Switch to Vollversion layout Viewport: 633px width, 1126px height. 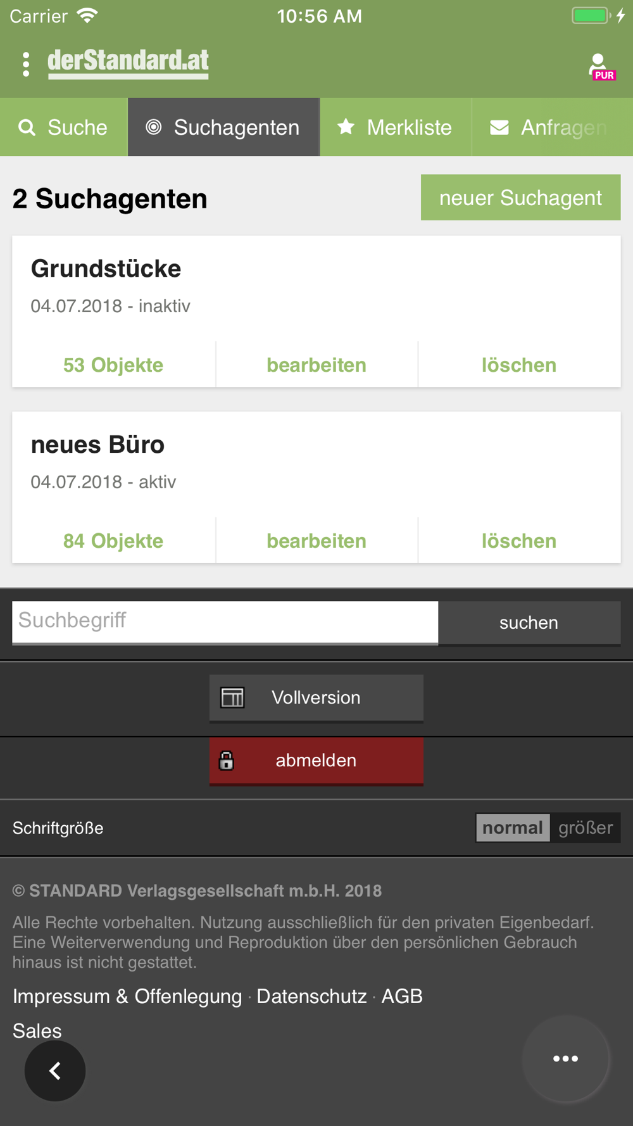316,698
